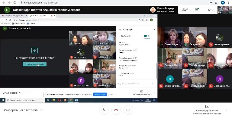Click chat panel scrollbar in shared screen
Screen dimensions: 232x115
click(157, 71)
